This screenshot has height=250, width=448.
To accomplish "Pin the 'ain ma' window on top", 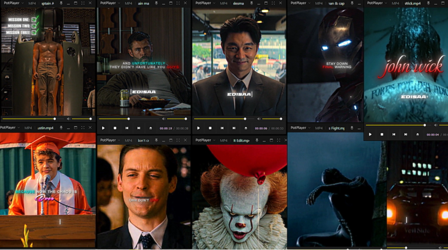I will pos(157,3).
